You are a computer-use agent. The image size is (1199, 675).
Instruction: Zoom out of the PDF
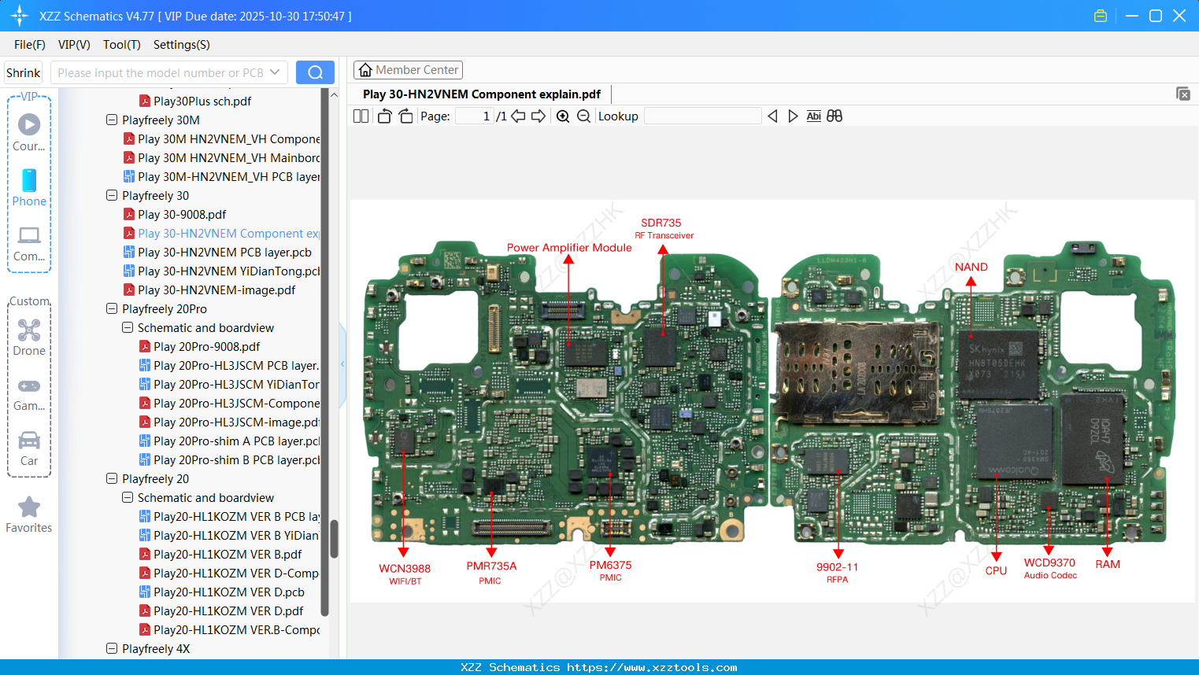[x=583, y=116]
